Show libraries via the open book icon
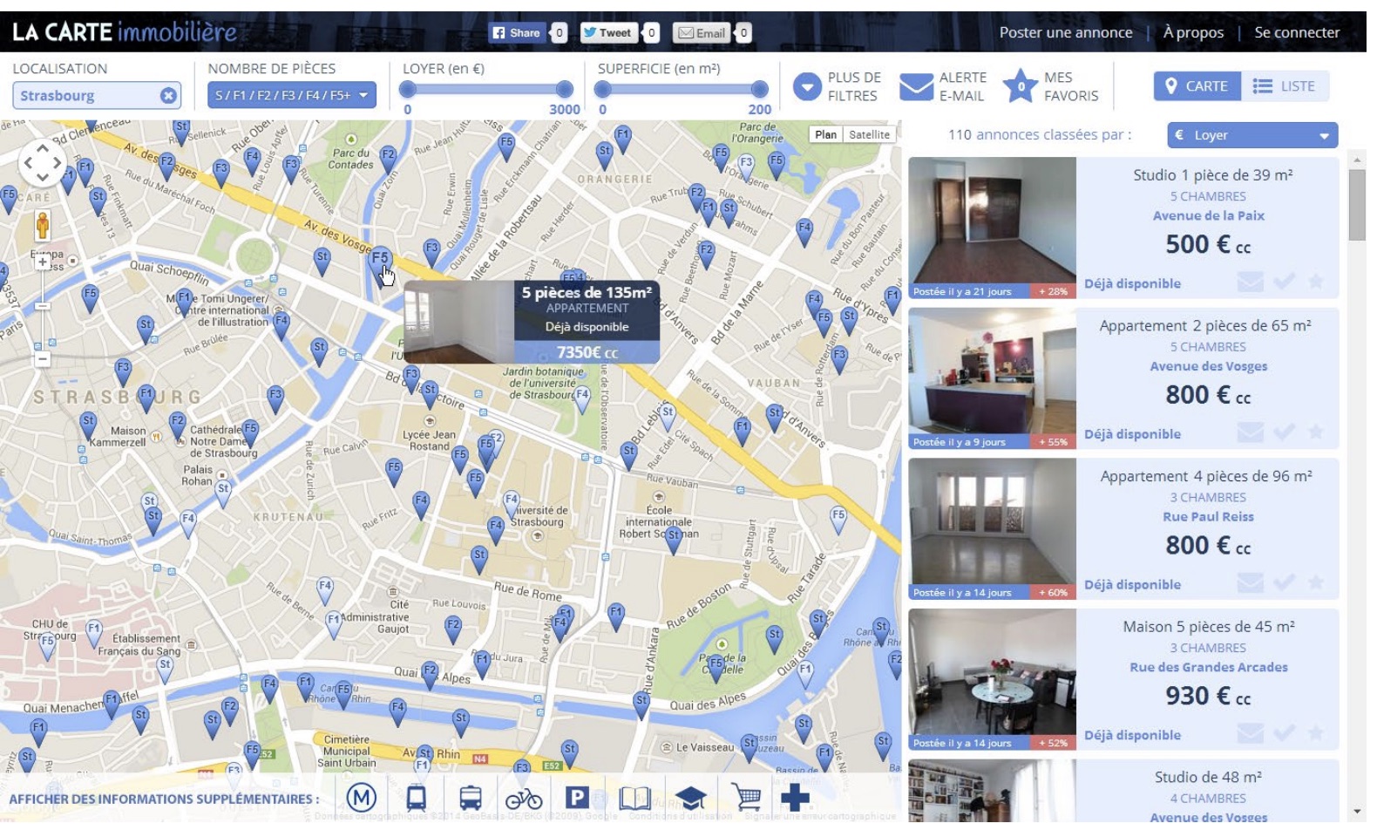Viewport: 1377px width, 837px height. [634, 798]
